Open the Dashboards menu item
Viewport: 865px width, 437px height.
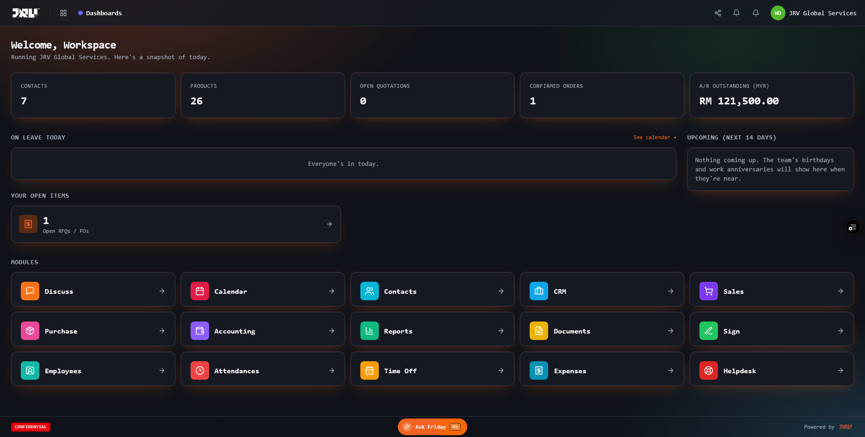100,13
